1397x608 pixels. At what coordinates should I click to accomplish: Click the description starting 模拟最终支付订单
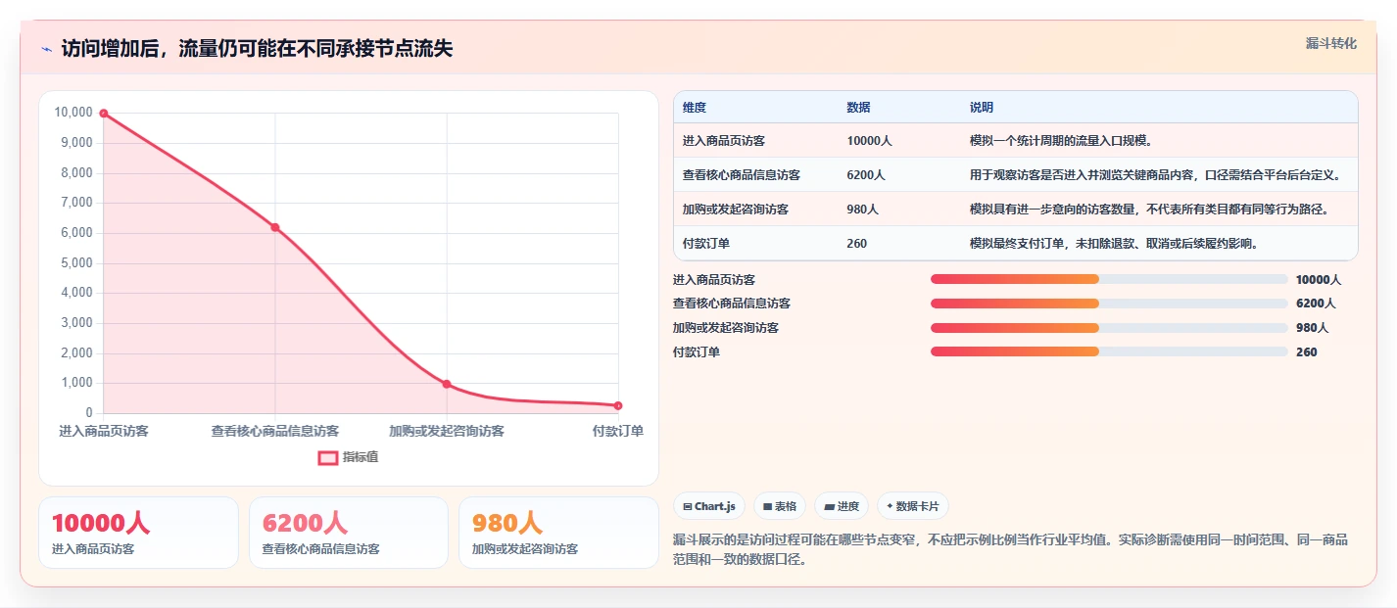click(1114, 244)
